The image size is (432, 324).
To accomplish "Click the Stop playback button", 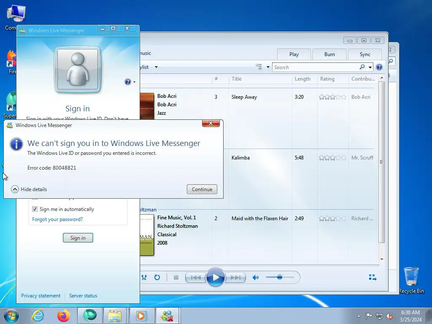I will tap(176, 278).
